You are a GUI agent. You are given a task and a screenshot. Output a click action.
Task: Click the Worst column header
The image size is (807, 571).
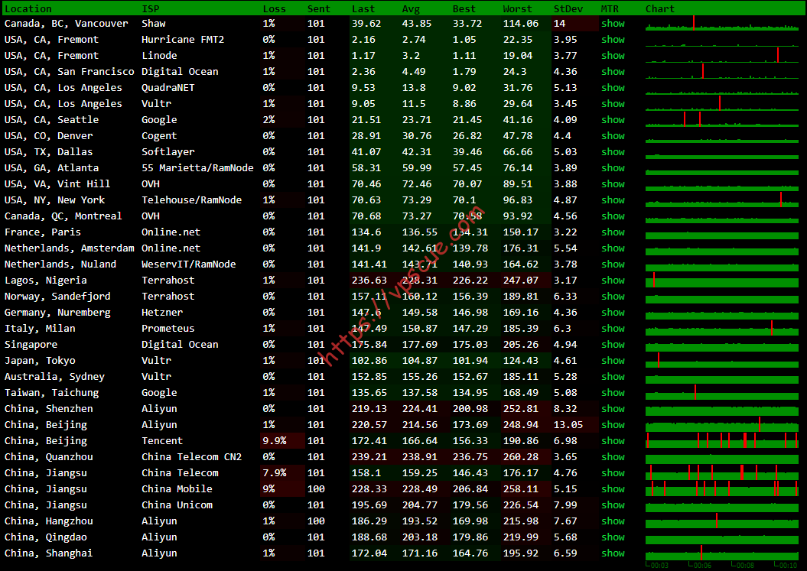517,8
